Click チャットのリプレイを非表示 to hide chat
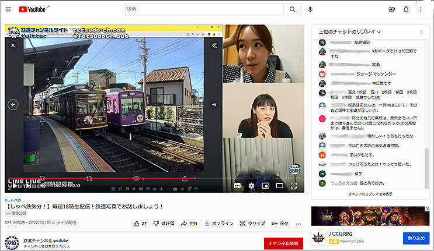 tap(370, 194)
